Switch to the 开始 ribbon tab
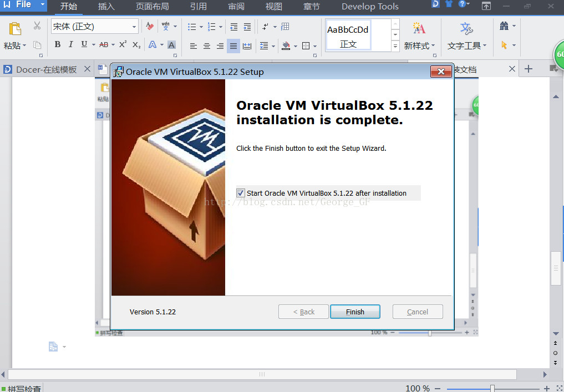This screenshot has height=392, width=564. click(x=69, y=7)
